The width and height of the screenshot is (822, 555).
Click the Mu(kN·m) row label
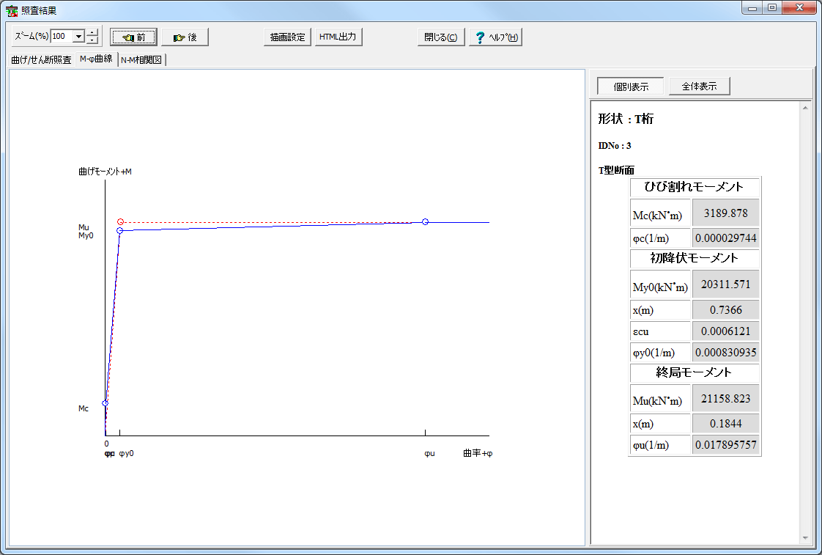coord(660,399)
